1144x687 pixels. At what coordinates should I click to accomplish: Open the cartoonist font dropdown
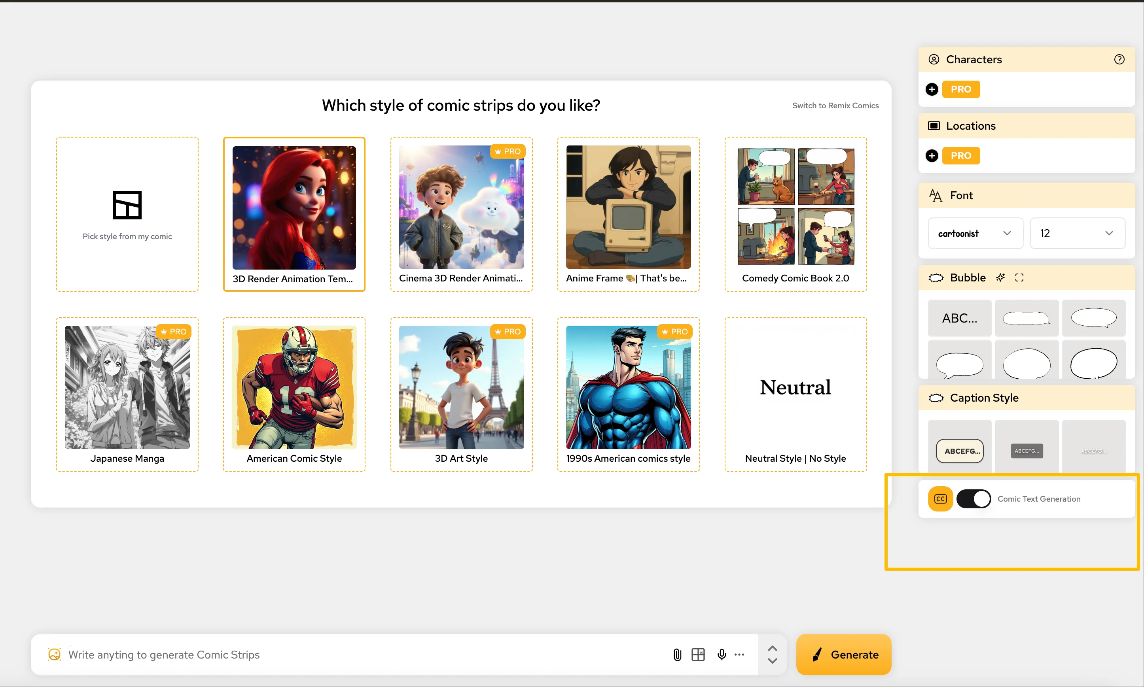coord(975,233)
